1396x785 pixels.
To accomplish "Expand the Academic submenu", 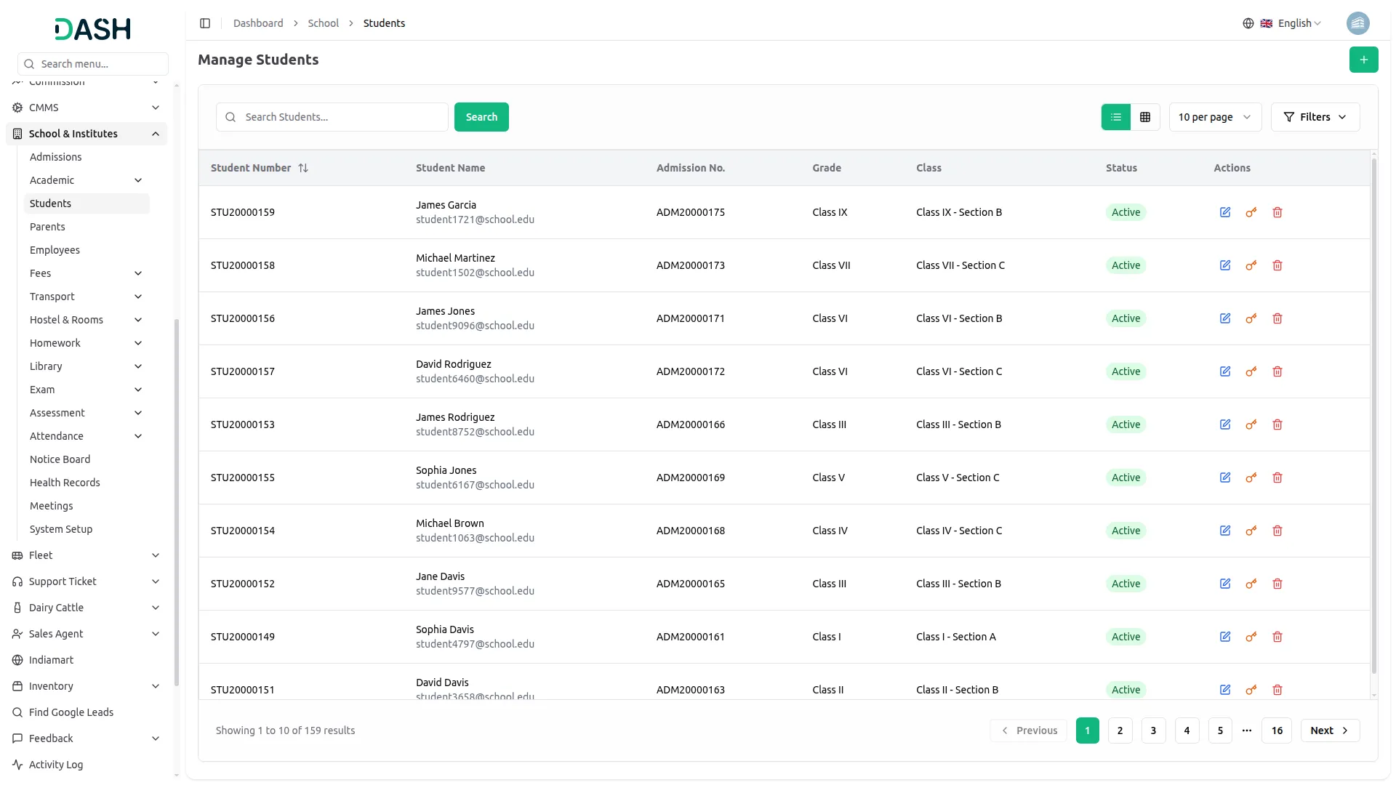I will [87, 180].
